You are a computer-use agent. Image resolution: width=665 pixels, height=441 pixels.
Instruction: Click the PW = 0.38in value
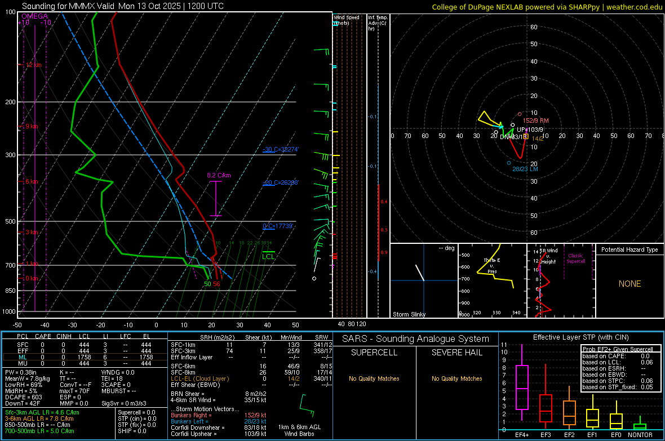coord(21,372)
